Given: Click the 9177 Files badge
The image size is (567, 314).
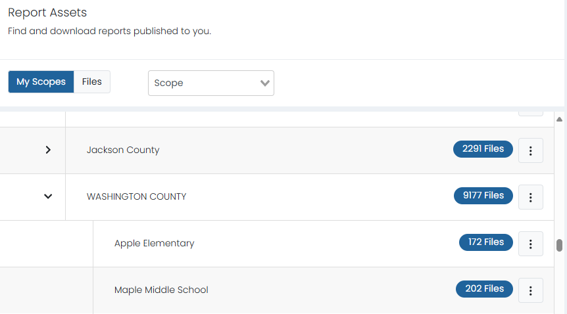Looking at the screenshot, I should (x=483, y=196).
